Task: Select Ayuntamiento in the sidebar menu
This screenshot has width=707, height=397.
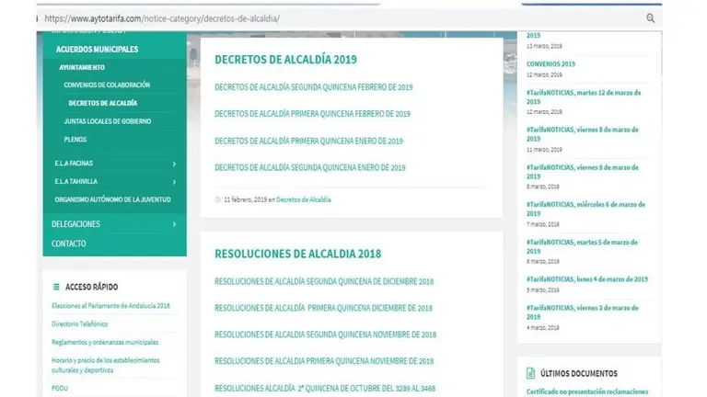Action: pyautogui.click(x=82, y=67)
